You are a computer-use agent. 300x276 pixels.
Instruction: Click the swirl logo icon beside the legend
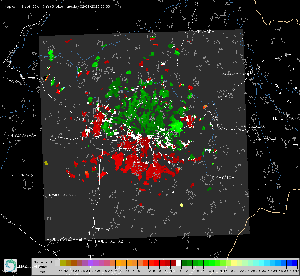coord(10,266)
